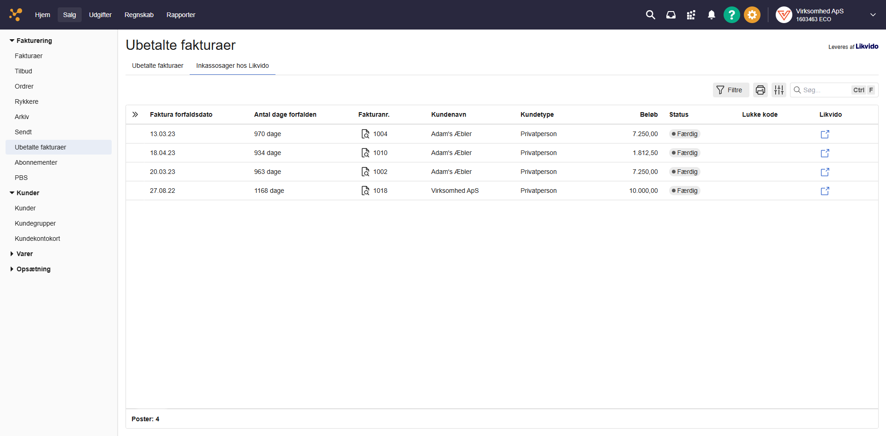Expand the Varer section
Image resolution: width=886 pixels, height=436 pixels.
coord(12,254)
